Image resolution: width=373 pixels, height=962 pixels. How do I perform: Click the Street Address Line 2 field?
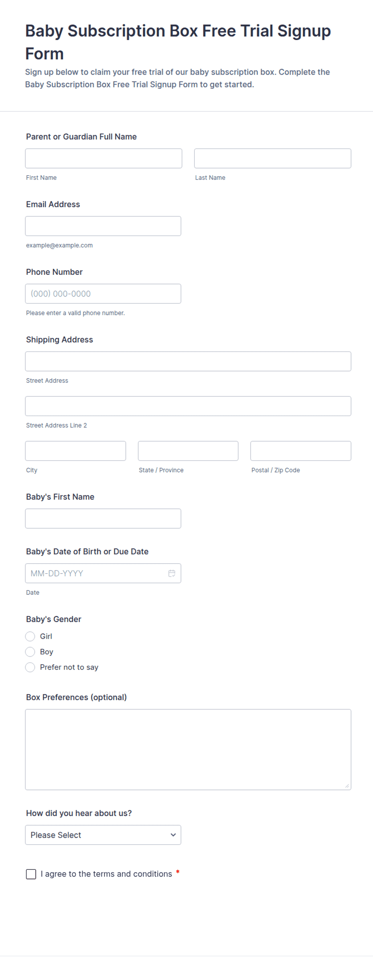[x=188, y=406]
